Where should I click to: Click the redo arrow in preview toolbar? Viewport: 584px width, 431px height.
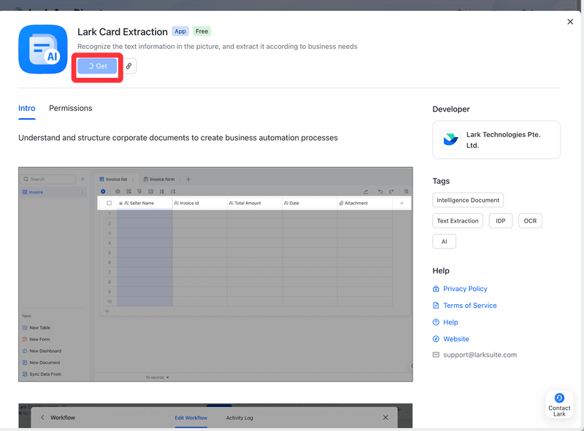(391, 192)
